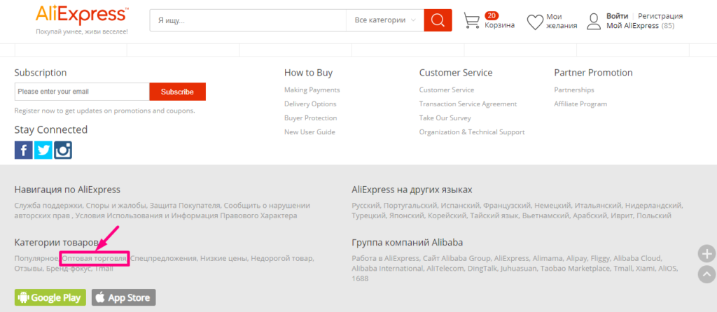Click Служба поддержки footer link
717x312 pixels.
coord(48,205)
